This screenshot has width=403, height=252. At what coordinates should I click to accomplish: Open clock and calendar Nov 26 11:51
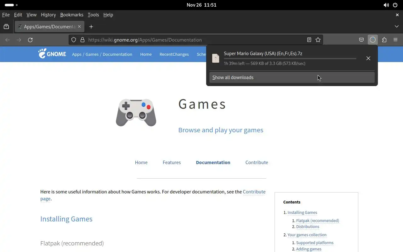201,5
